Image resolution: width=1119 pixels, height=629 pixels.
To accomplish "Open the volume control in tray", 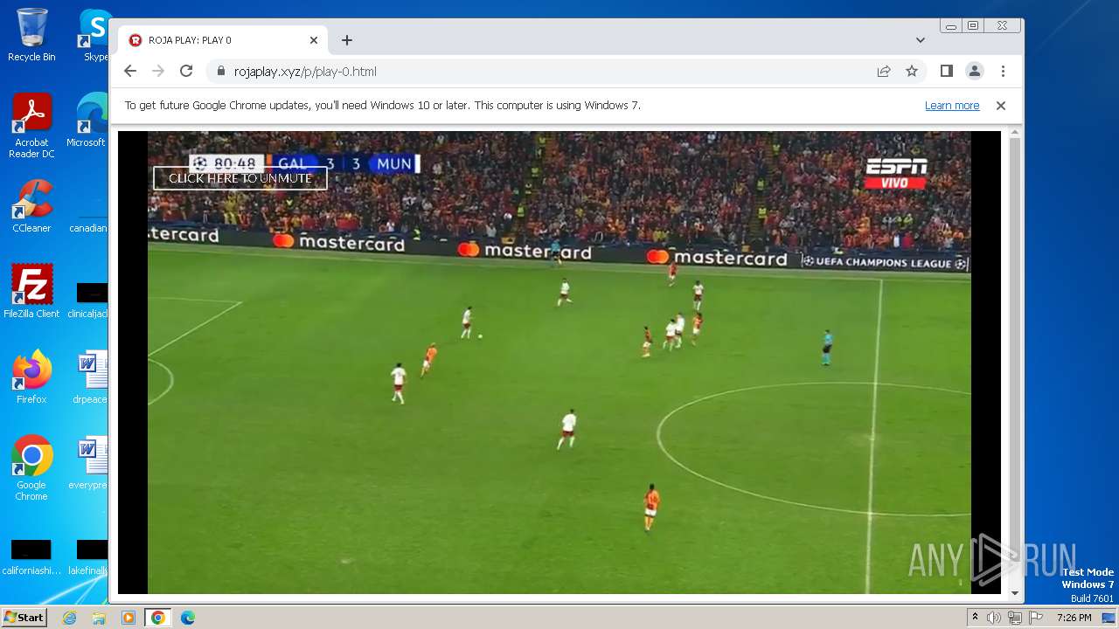I will tap(994, 618).
